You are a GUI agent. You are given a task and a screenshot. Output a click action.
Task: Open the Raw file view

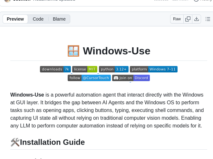click(x=177, y=19)
